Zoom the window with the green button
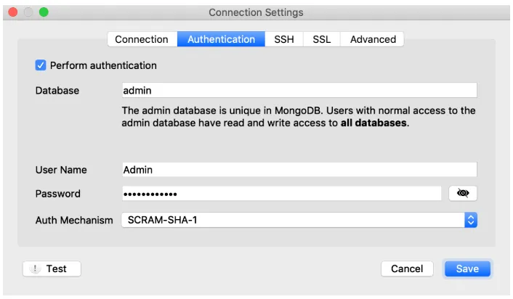The width and height of the screenshot is (513, 299). [x=44, y=12]
